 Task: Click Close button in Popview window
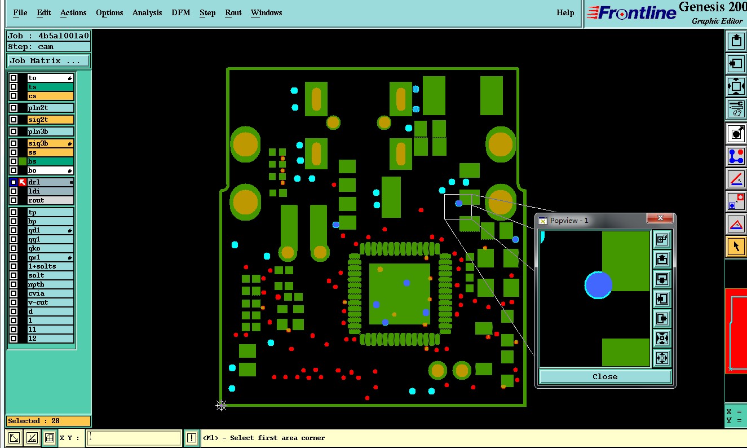[x=605, y=376]
